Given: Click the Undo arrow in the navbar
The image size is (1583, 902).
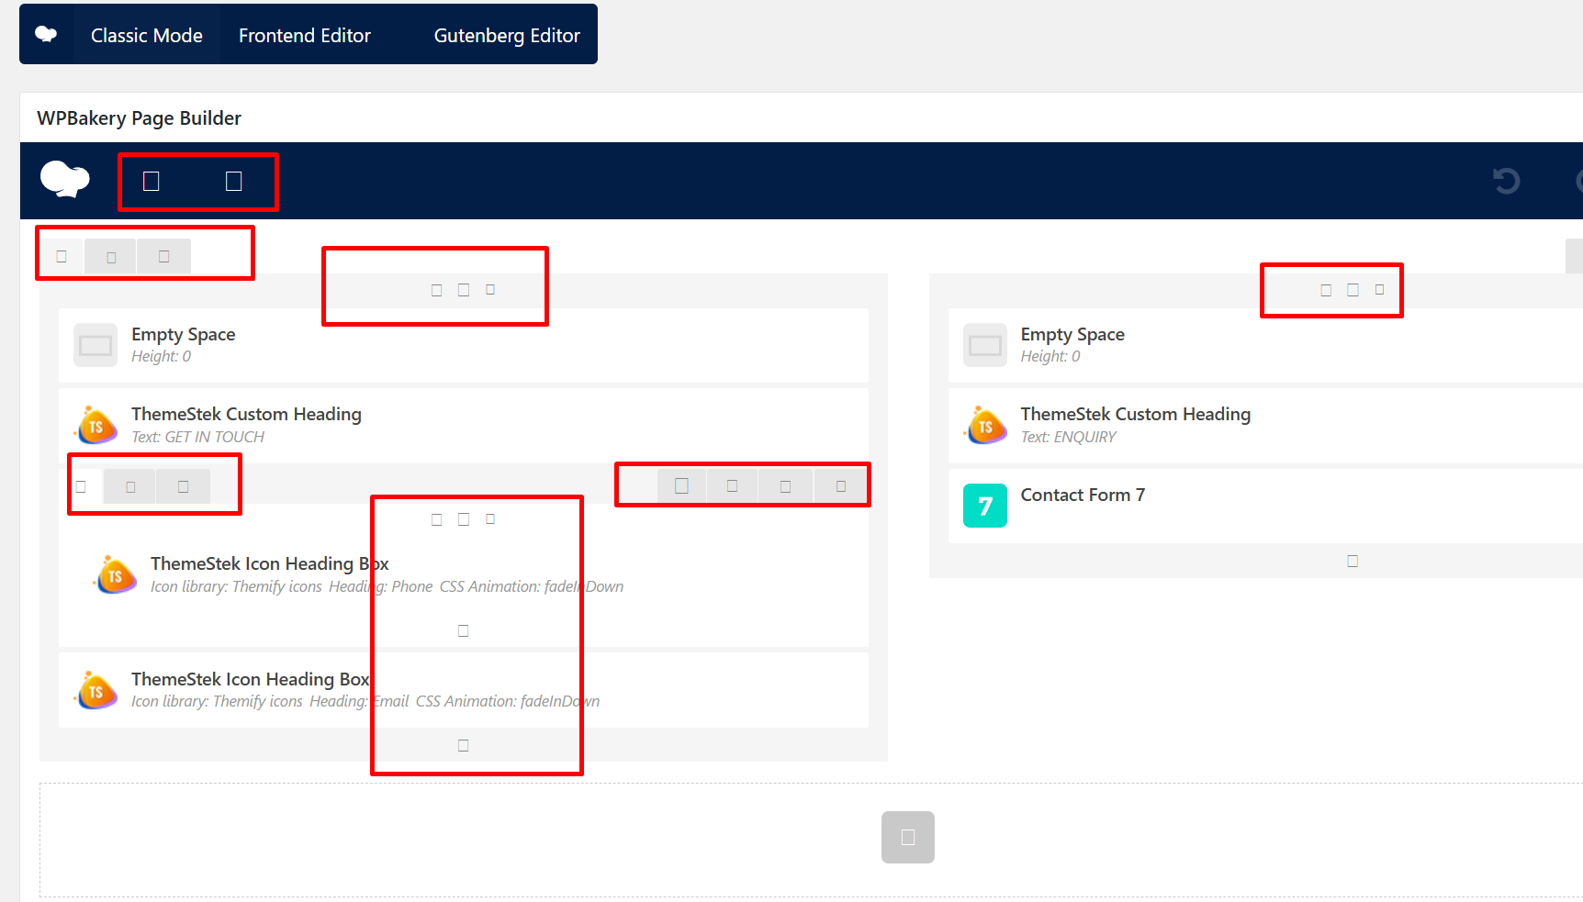Looking at the screenshot, I should [x=1506, y=181].
